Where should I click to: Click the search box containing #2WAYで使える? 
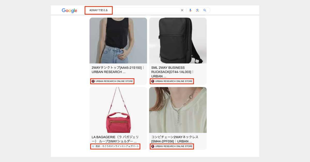pos(148,10)
